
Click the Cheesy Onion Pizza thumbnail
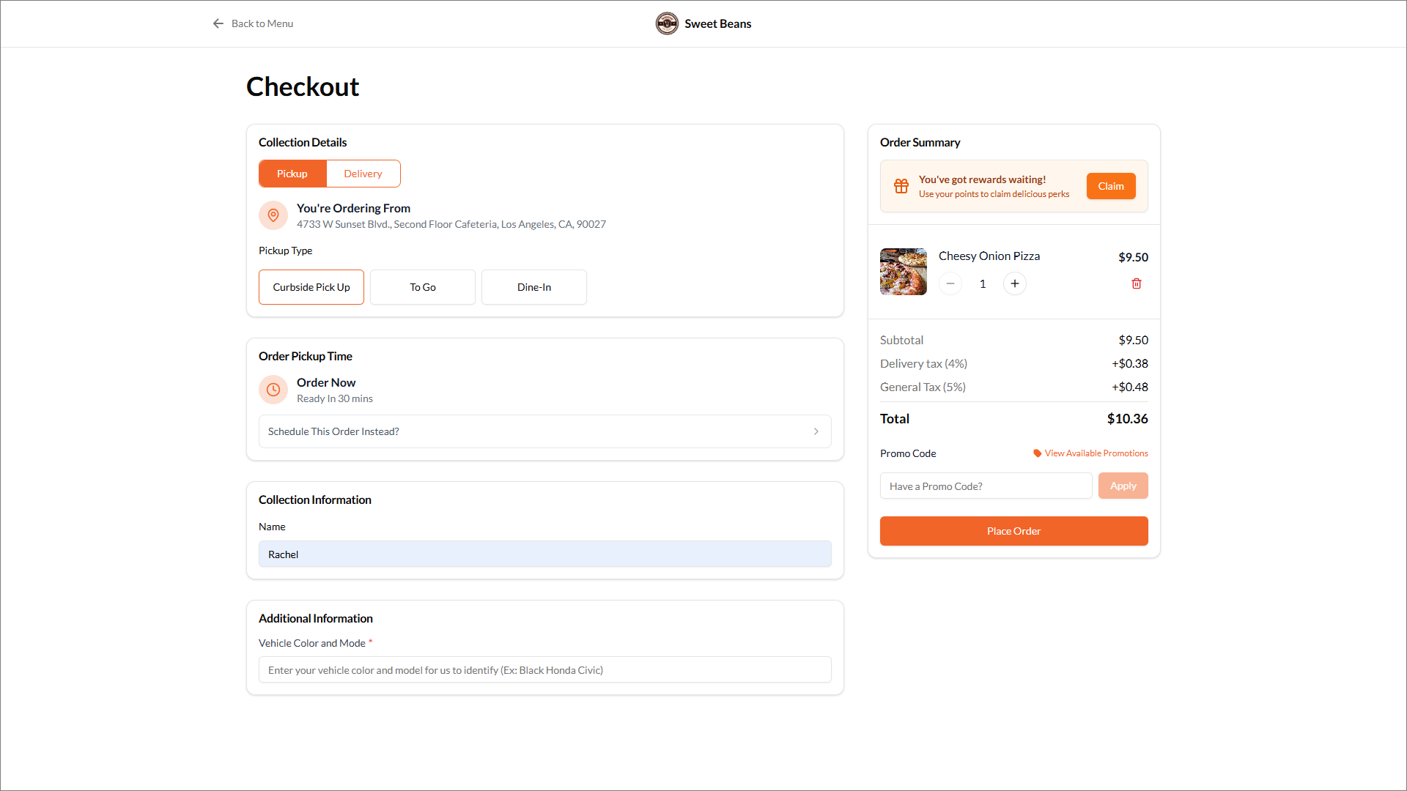(903, 272)
